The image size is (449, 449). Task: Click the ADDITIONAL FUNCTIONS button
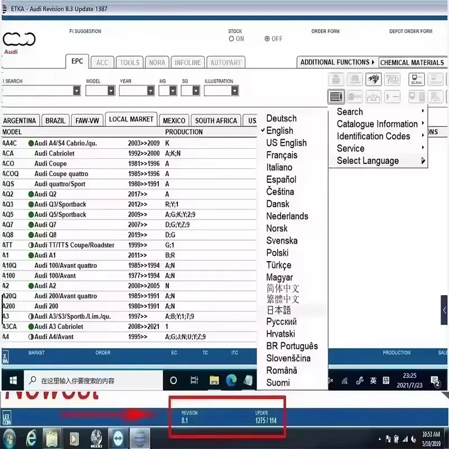click(336, 62)
